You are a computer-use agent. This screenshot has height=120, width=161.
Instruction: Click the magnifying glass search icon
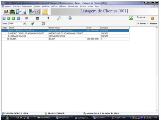(59, 18)
